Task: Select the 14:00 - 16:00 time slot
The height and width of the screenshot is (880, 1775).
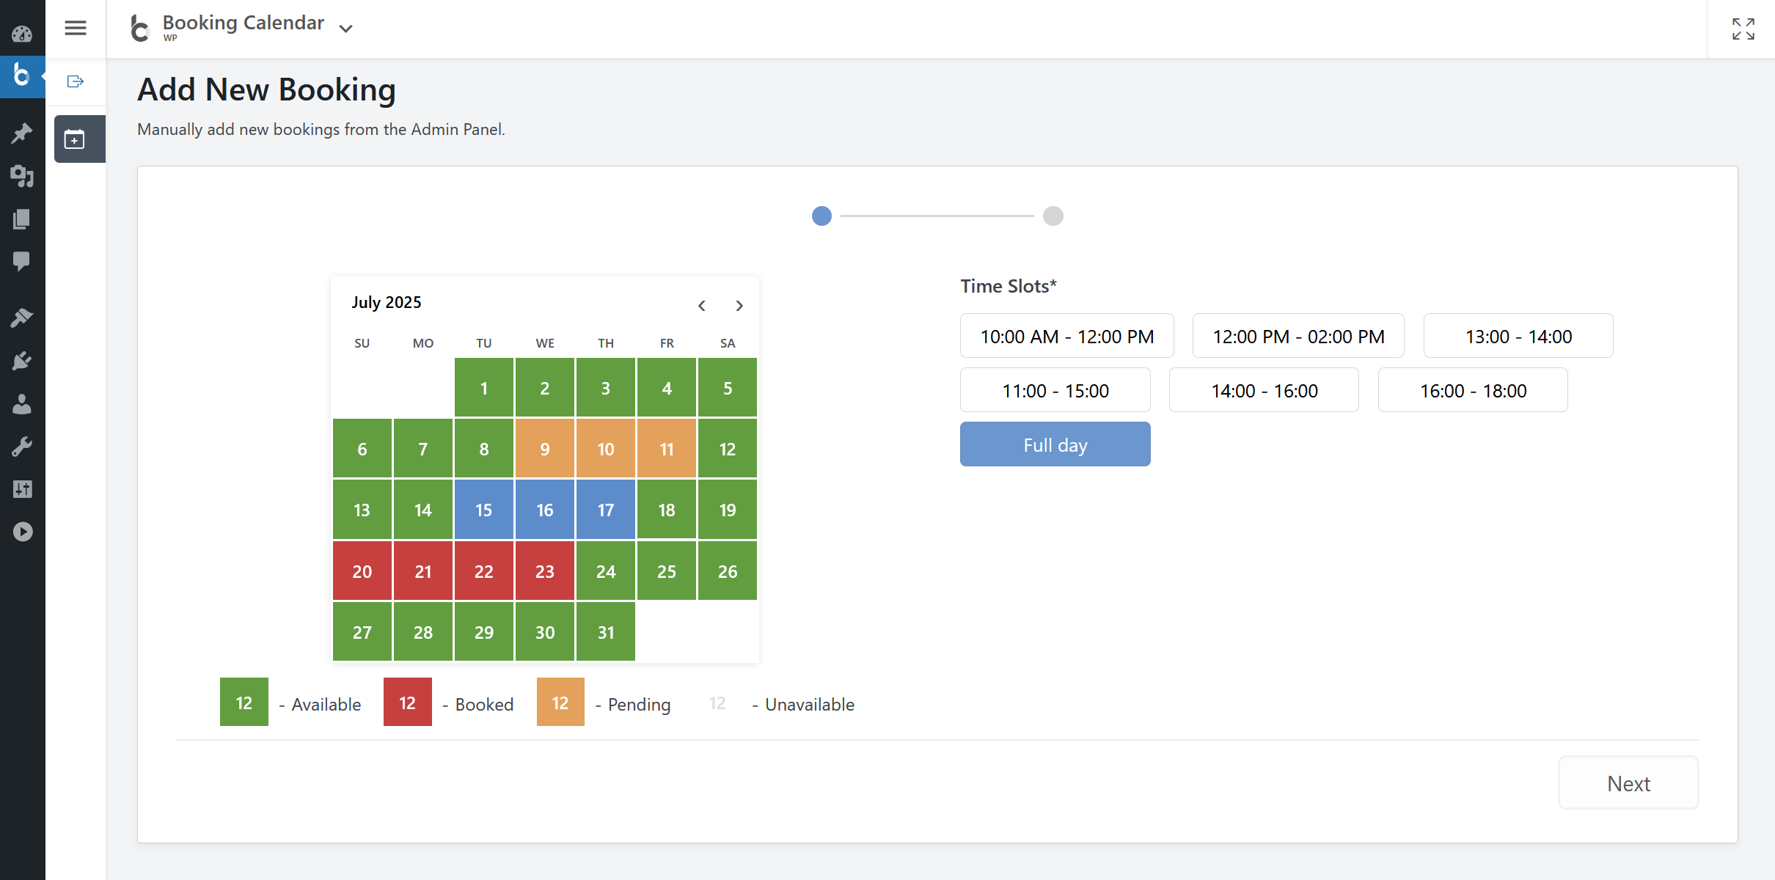Action: pyautogui.click(x=1264, y=391)
